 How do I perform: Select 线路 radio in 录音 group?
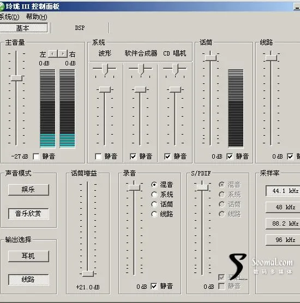154,214
